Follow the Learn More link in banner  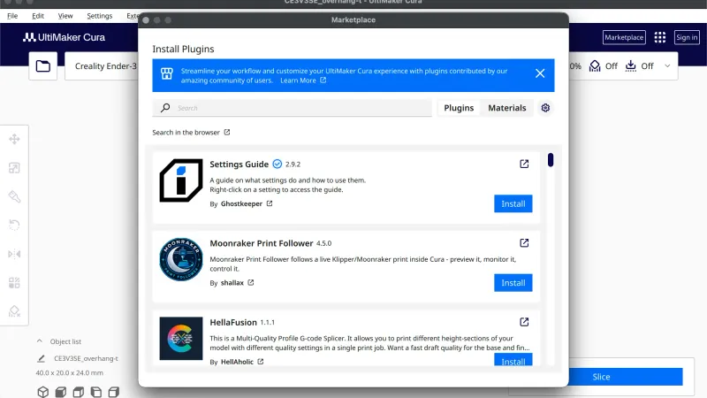[x=303, y=80]
